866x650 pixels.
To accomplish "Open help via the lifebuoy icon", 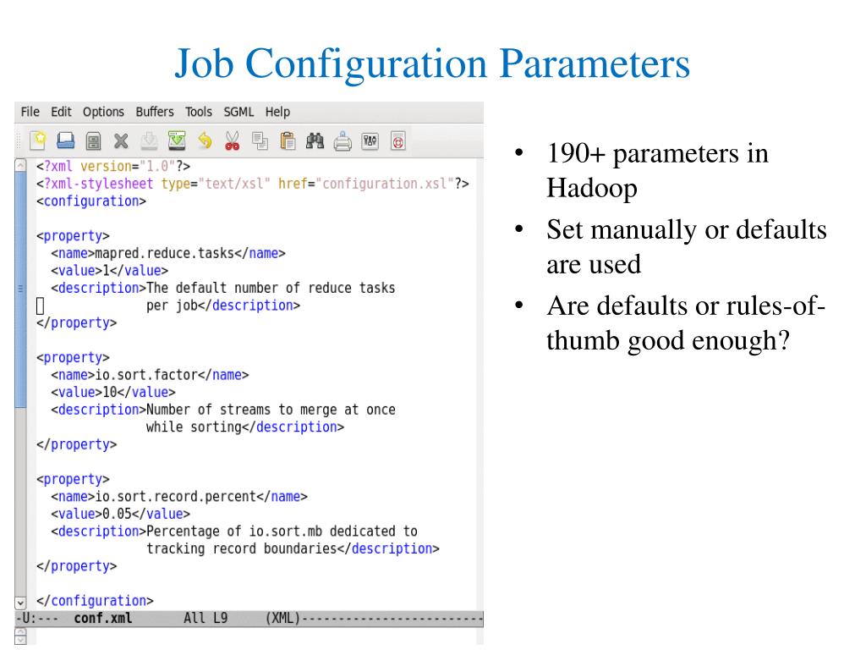I will point(397,141).
